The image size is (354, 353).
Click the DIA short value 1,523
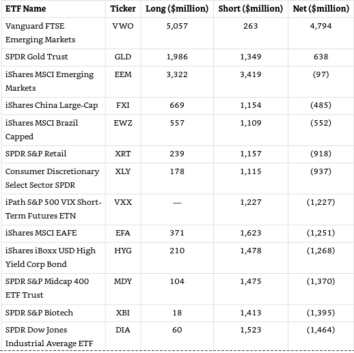click(x=251, y=330)
